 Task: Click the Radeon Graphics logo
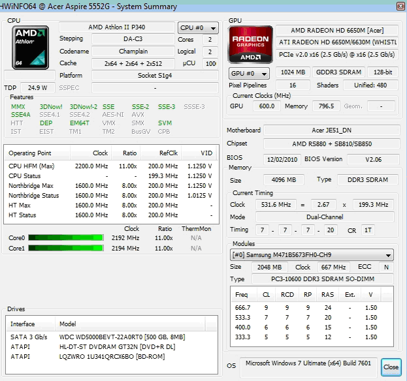point(249,44)
